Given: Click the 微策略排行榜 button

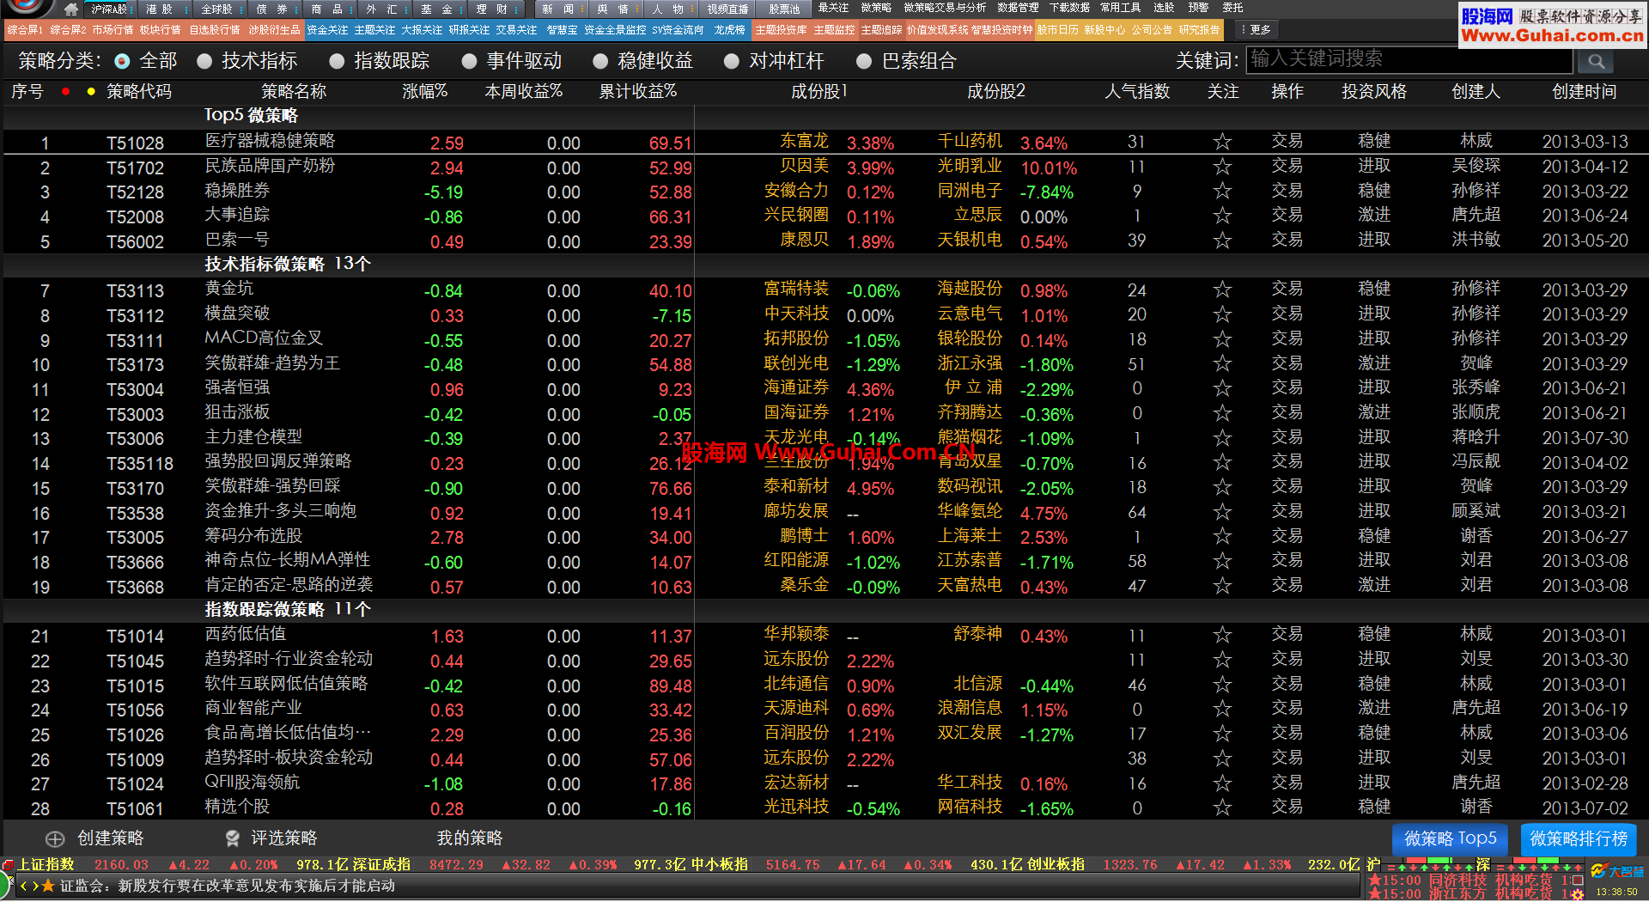Looking at the screenshot, I should pyautogui.click(x=1579, y=838).
